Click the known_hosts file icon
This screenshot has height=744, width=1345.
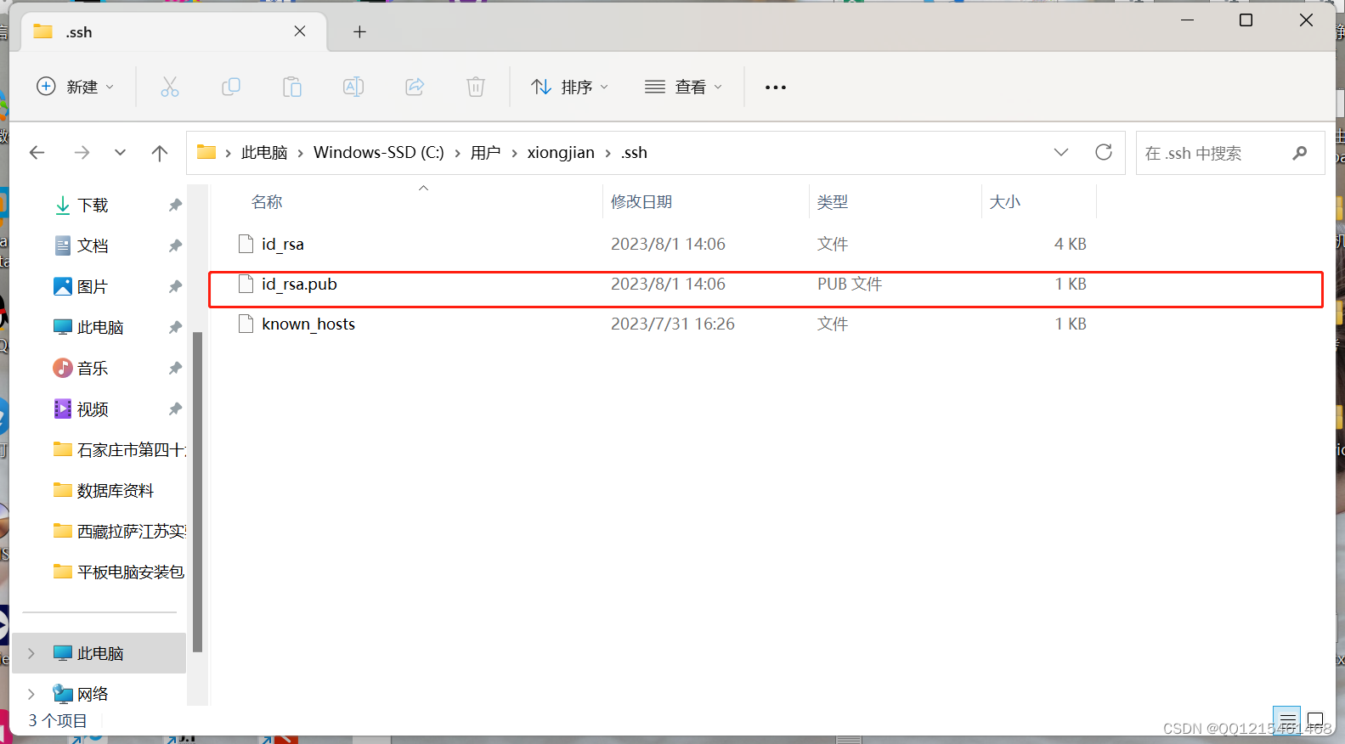246,324
